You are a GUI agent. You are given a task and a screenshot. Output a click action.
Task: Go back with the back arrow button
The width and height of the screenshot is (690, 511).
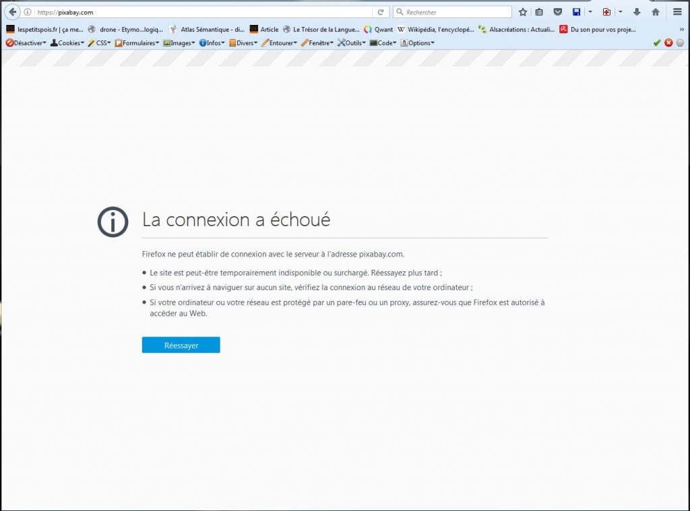(12, 12)
